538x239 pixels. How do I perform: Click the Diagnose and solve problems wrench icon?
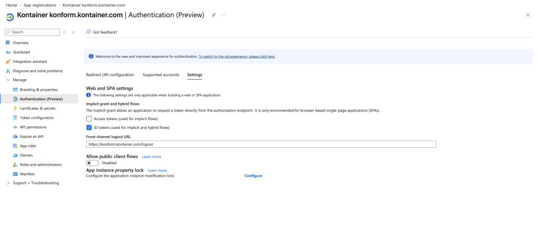8,71
